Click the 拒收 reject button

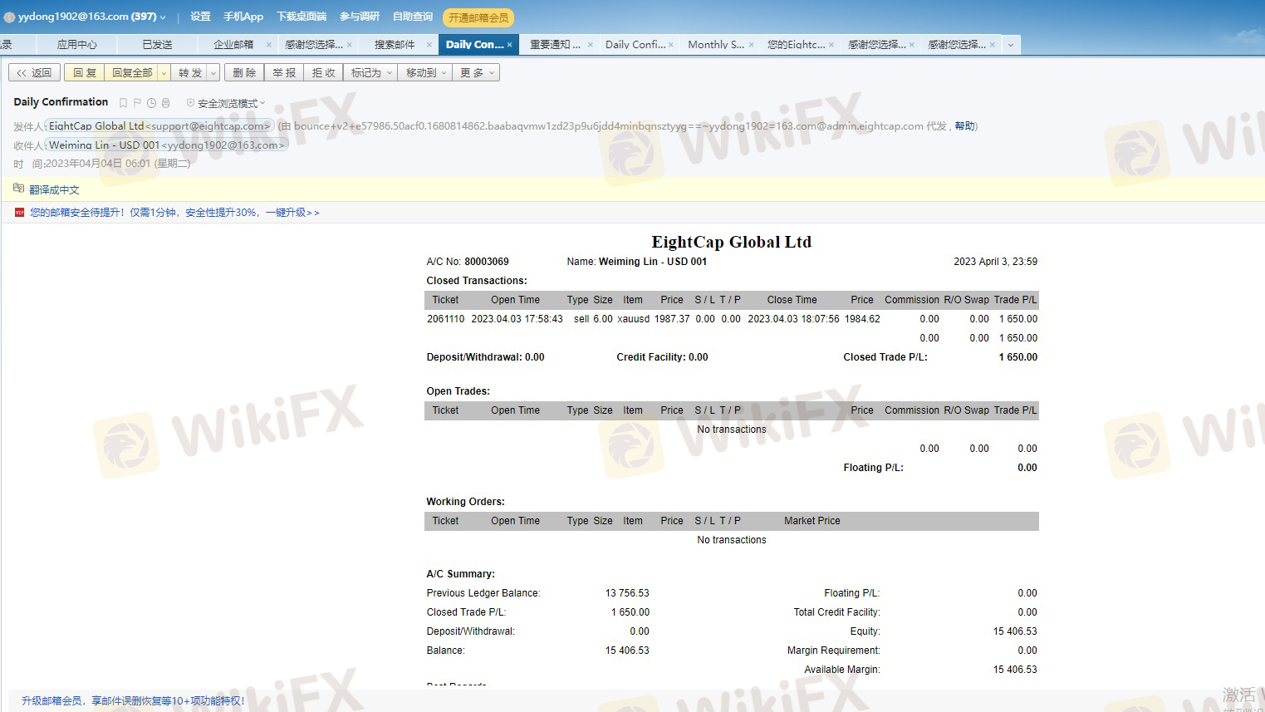[x=323, y=73]
